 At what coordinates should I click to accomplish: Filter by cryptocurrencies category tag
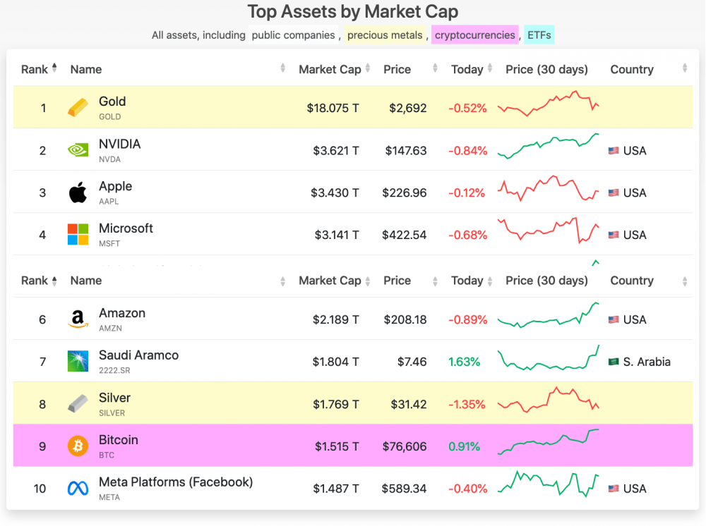(x=475, y=35)
